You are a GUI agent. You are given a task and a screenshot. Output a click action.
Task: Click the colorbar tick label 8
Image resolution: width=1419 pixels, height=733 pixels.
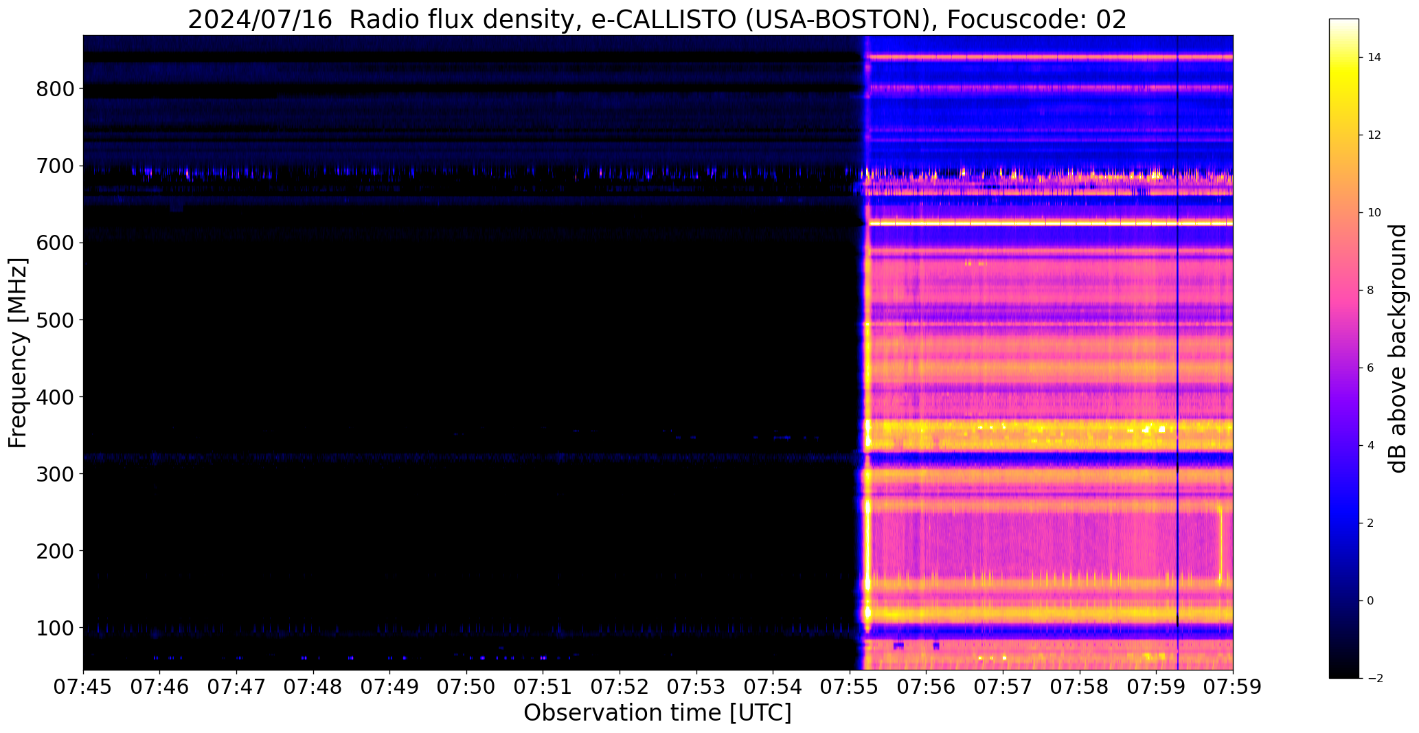click(1371, 291)
